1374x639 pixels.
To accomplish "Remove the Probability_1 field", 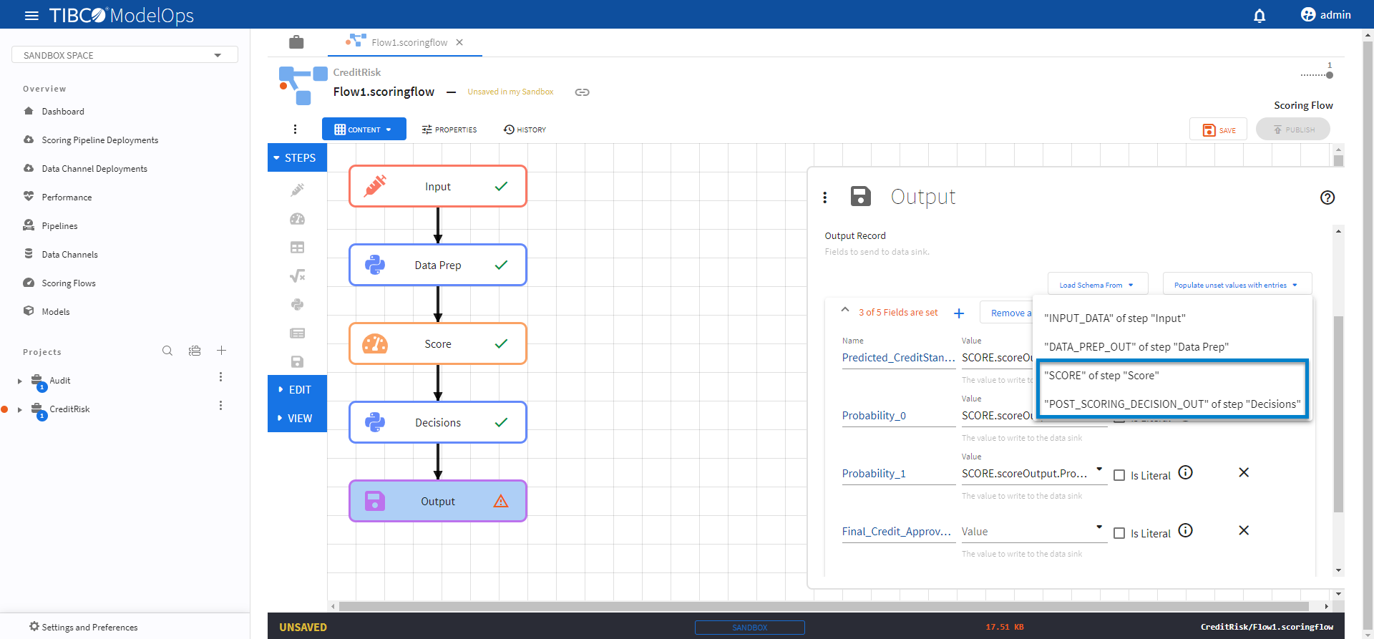I will point(1244,472).
